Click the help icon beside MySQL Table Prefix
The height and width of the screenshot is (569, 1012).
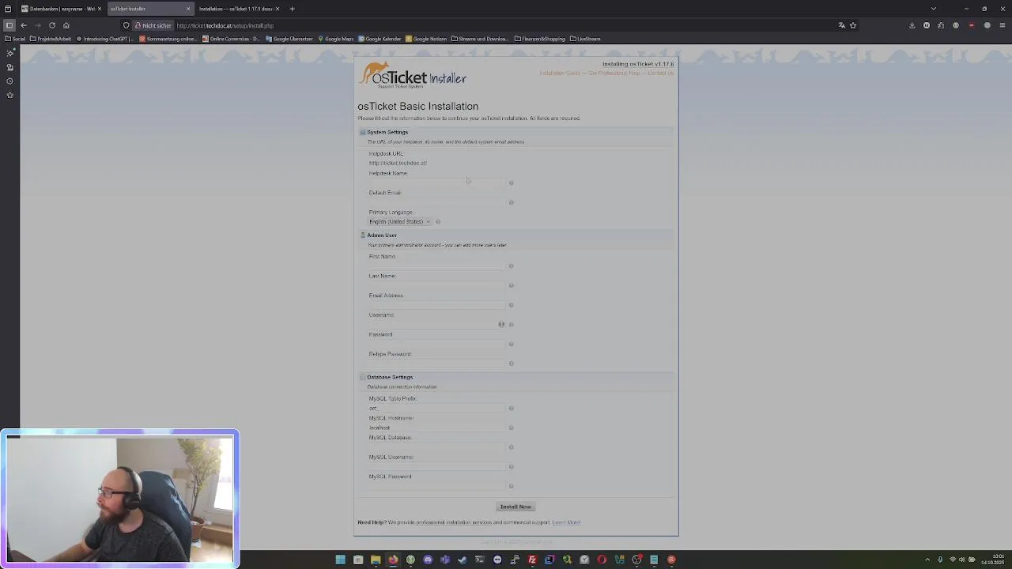click(x=511, y=409)
